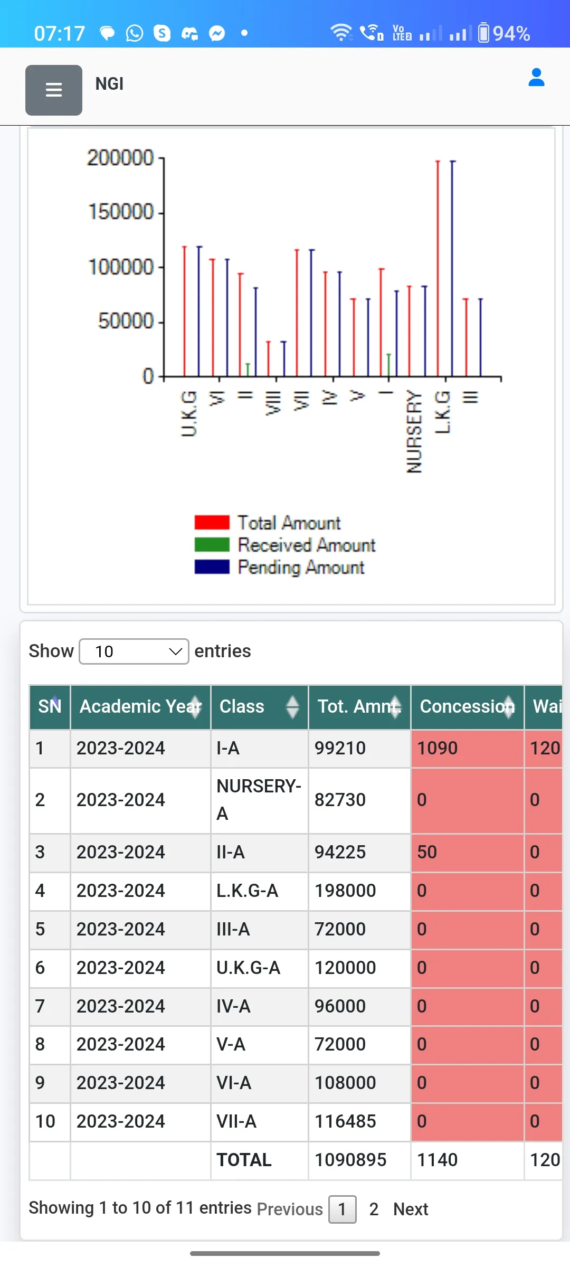
Task: Select the VII-A class cell
Action: [260, 1121]
